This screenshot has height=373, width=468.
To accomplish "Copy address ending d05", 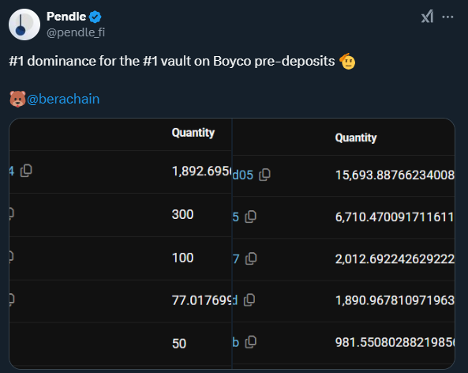I will (x=264, y=175).
